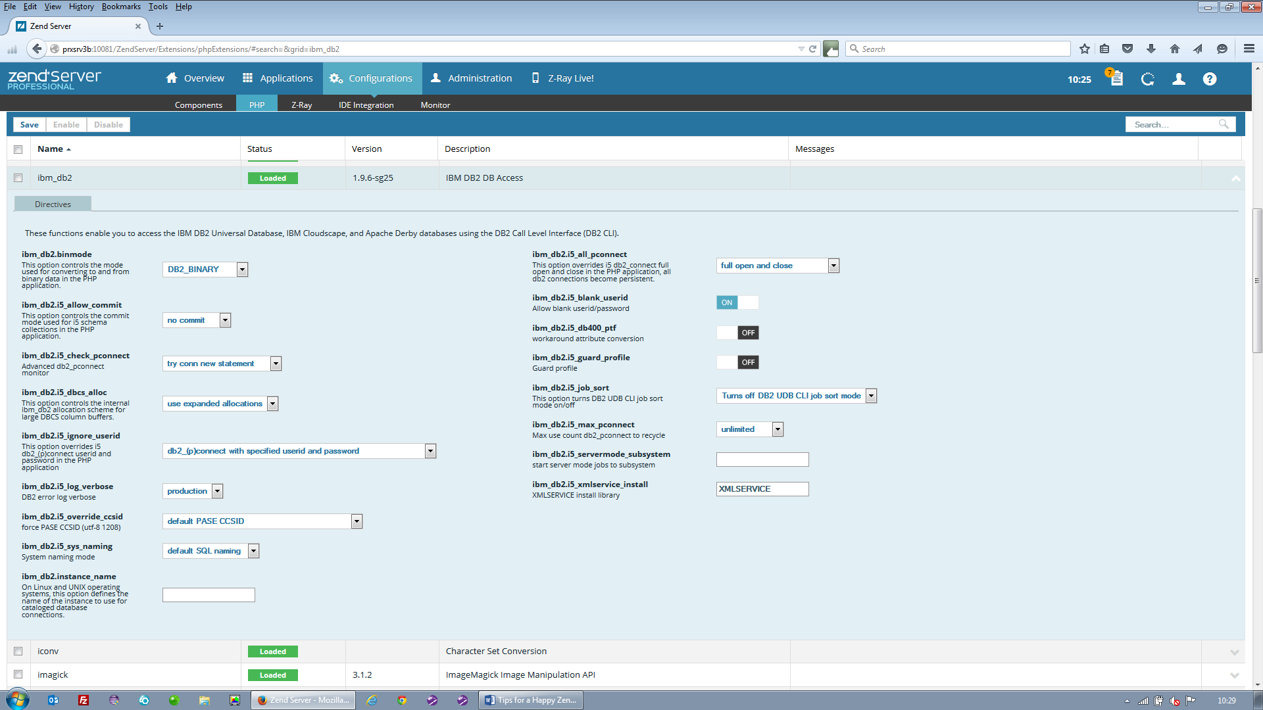This screenshot has width=1263, height=710.
Task: Open the Directives tab
Action: pos(53,204)
